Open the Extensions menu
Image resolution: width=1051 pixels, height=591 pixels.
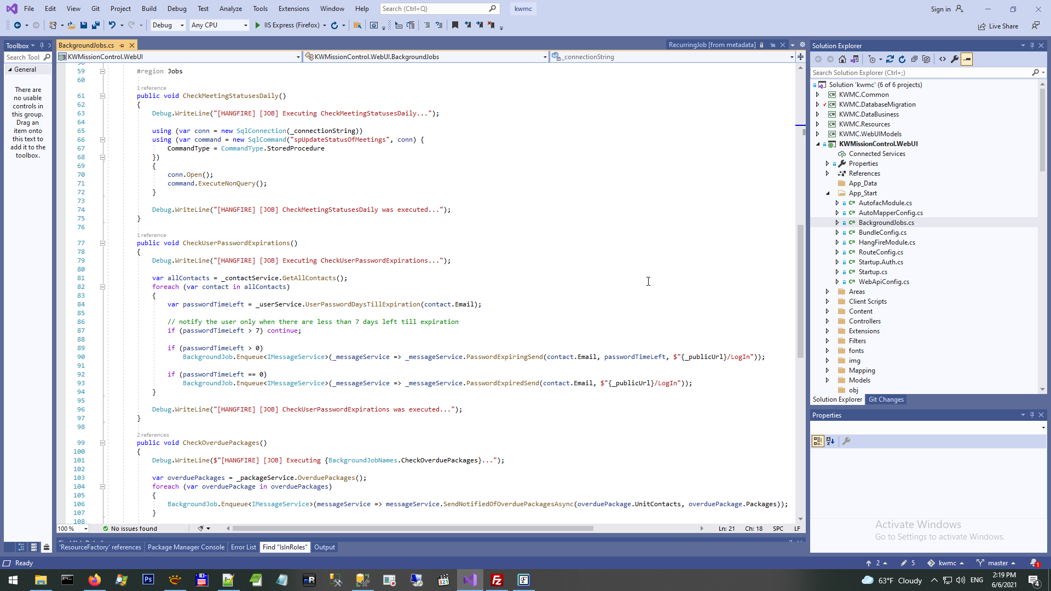pos(293,9)
